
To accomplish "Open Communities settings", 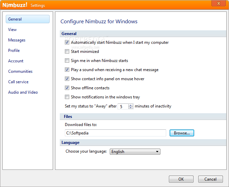I will (20, 71).
